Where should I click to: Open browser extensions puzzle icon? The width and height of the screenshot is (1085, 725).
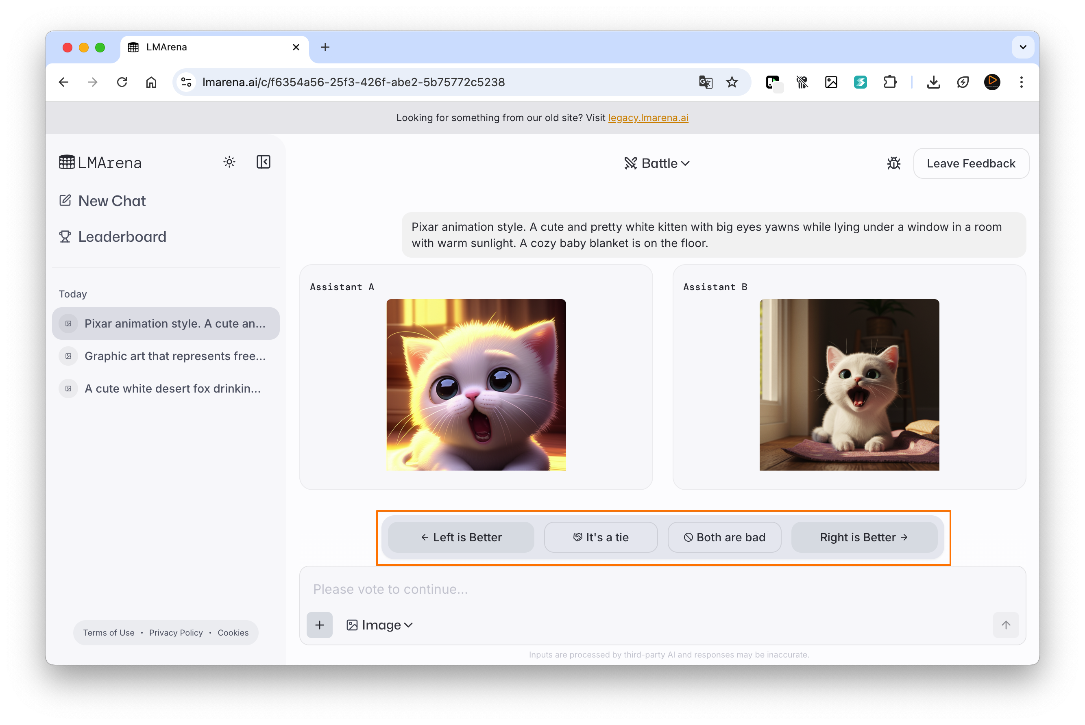click(890, 82)
